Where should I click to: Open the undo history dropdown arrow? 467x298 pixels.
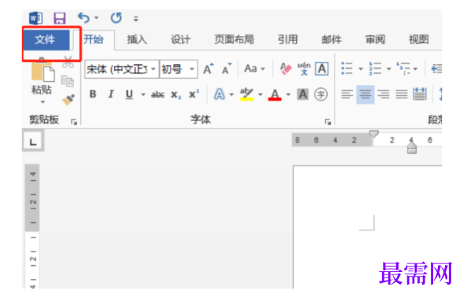tap(97, 18)
